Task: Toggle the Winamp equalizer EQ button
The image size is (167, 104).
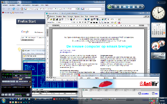Action: tap(27, 78)
